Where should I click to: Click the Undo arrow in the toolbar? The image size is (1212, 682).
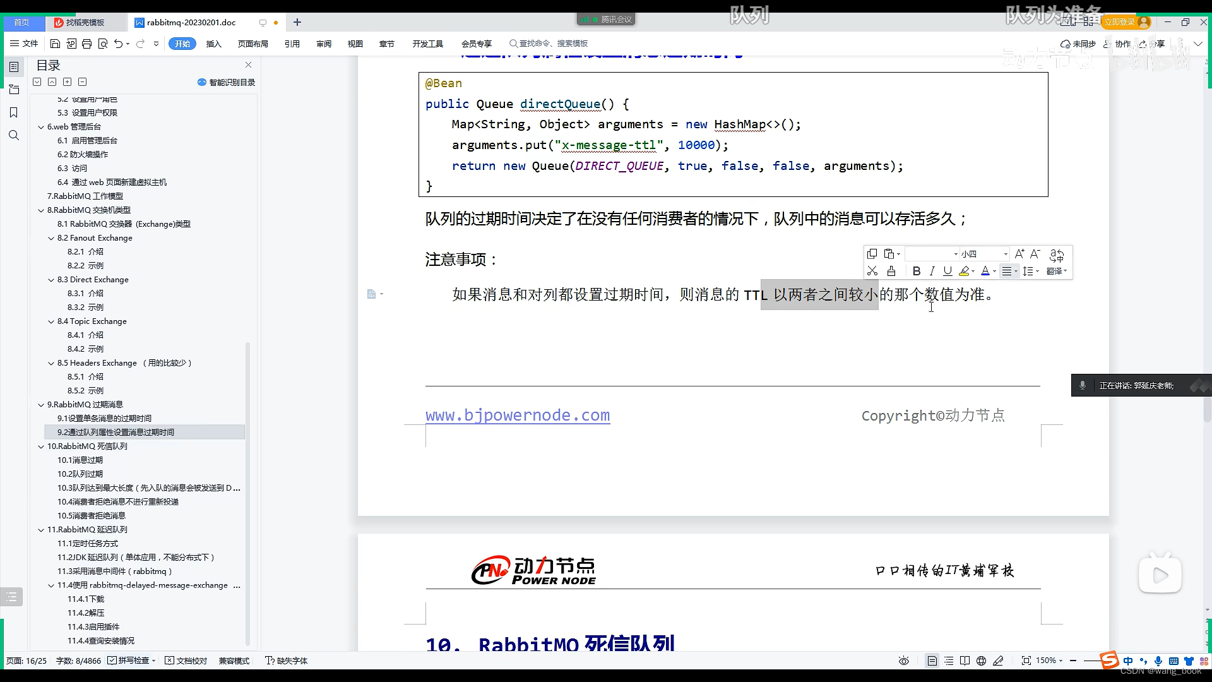(118, 44)
